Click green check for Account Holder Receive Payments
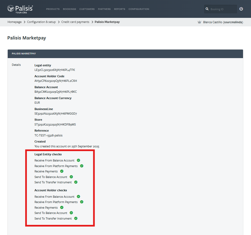The height and width of the screenshot is (235, 251). [62, 207]
